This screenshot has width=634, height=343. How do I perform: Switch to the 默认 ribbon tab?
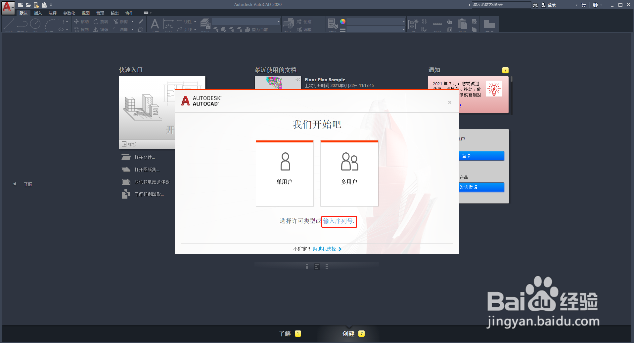click(x=23, y=13)
